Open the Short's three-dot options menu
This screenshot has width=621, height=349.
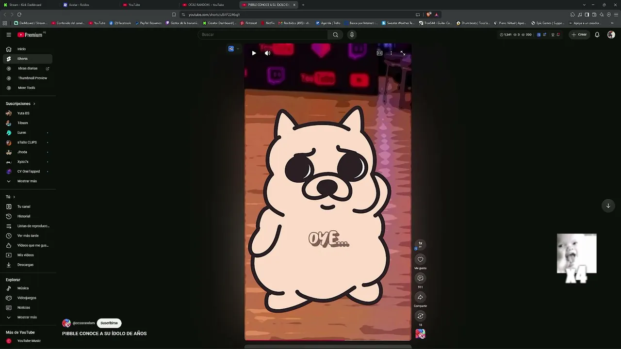(x=391, y=53)
